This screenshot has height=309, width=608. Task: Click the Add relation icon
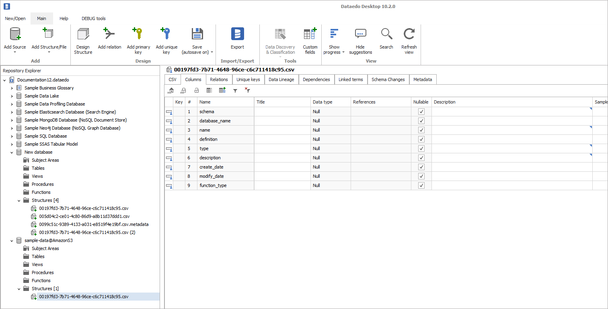(x=109, y=35)
